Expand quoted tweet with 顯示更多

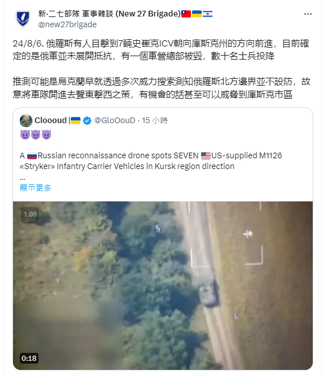coord(35,188)
